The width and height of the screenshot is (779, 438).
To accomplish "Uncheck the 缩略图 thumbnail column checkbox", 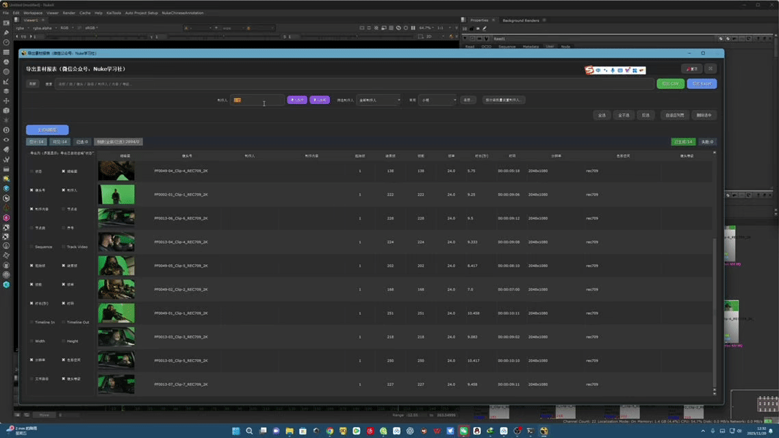I will pos(64,171).
